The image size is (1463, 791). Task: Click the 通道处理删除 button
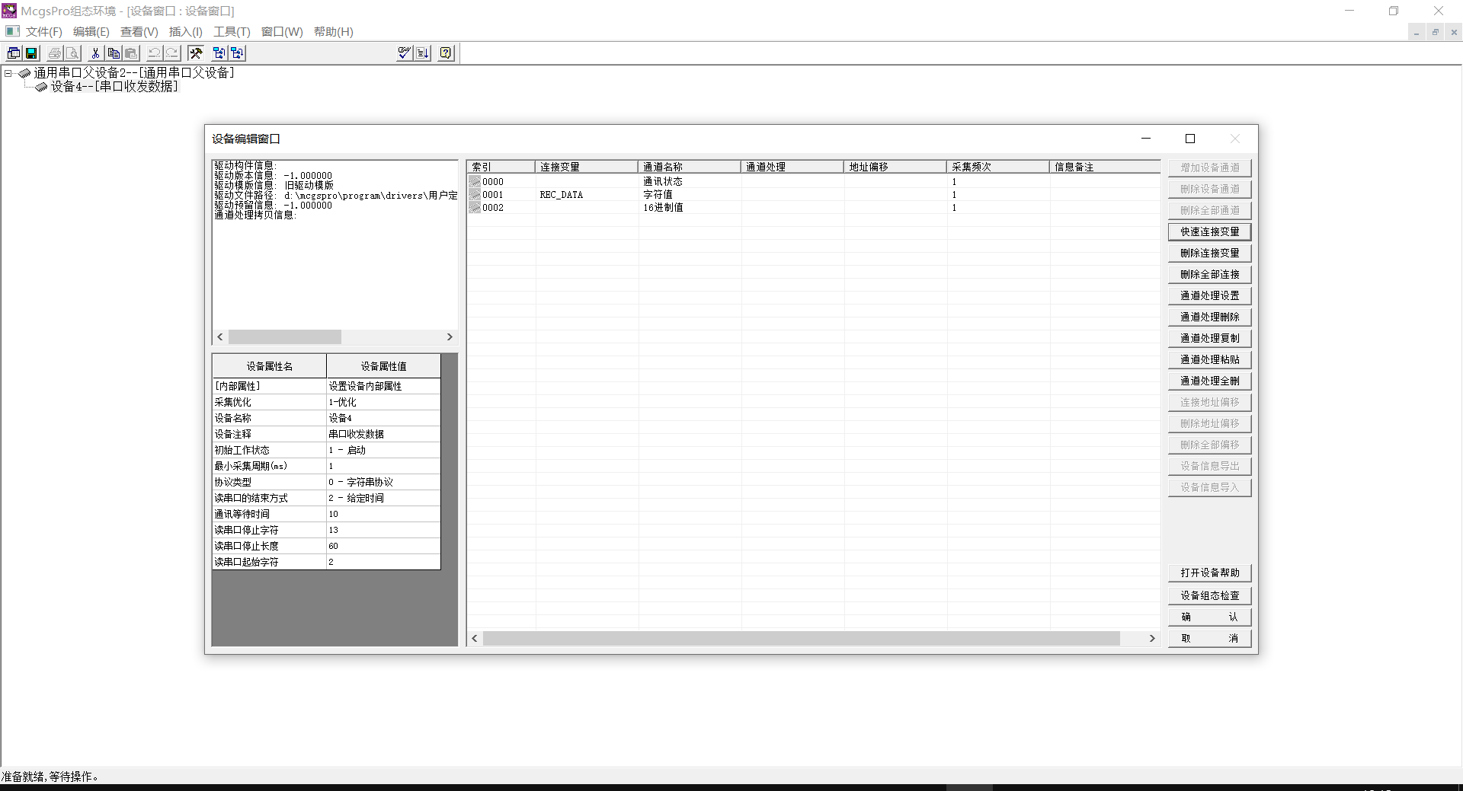point(1209,317)
